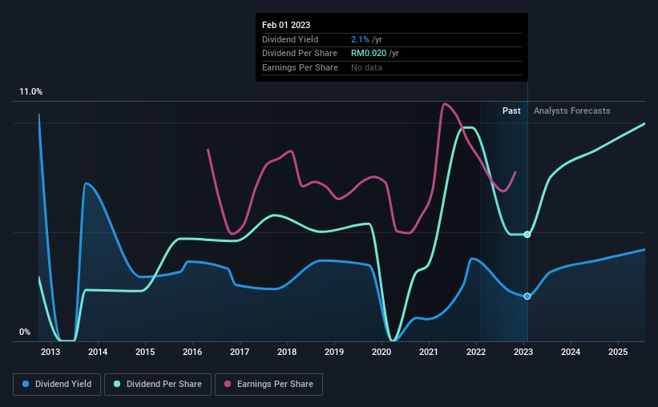658x407 pixels.
Task: Click the 11.0% y-axis label
Action: pos(30,92)
